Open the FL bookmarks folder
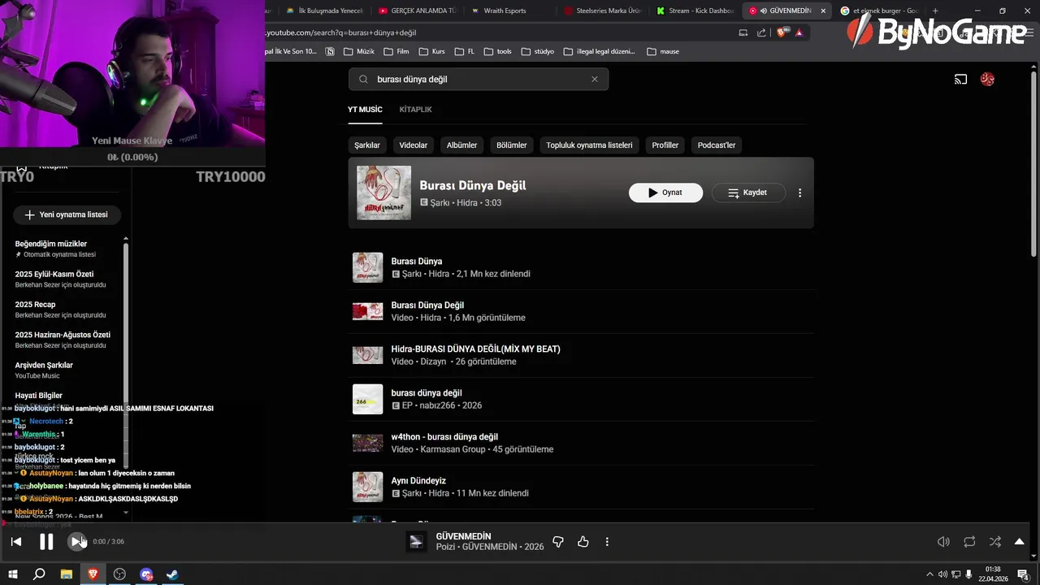The width and height of the screenshot is (1040, 585). coord(464,51)
